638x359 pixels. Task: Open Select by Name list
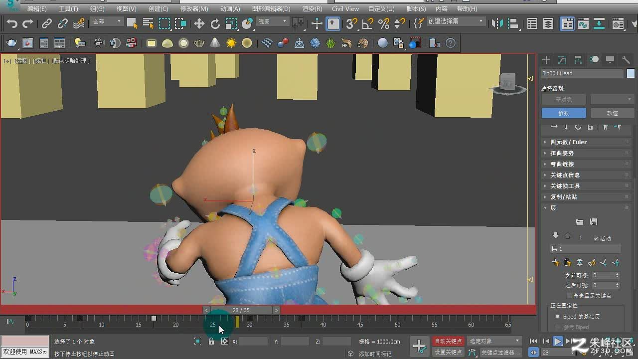[x=148, y=23]
